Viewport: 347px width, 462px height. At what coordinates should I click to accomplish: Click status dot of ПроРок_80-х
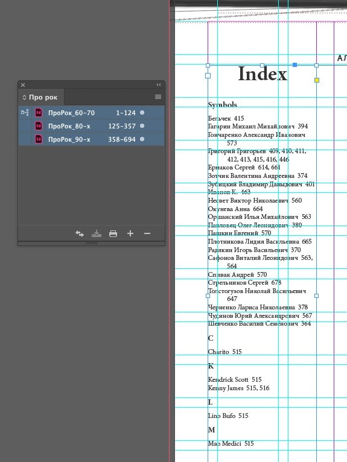pos(142,126)
